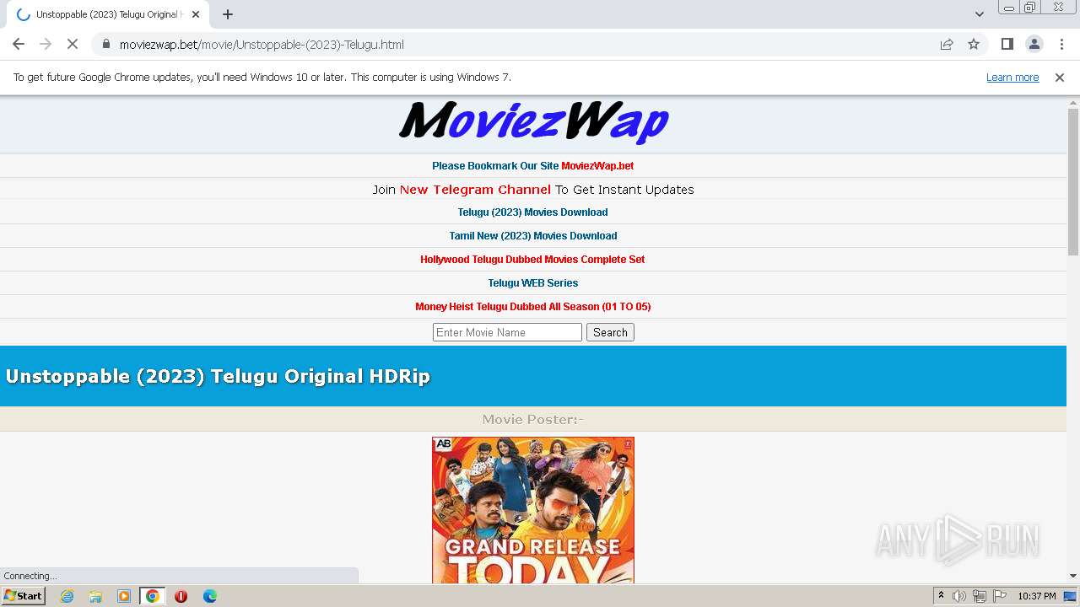Open the volume speaker tray icon
Viewport: 1080px width, 607px height.
click(x=959, y=596)
